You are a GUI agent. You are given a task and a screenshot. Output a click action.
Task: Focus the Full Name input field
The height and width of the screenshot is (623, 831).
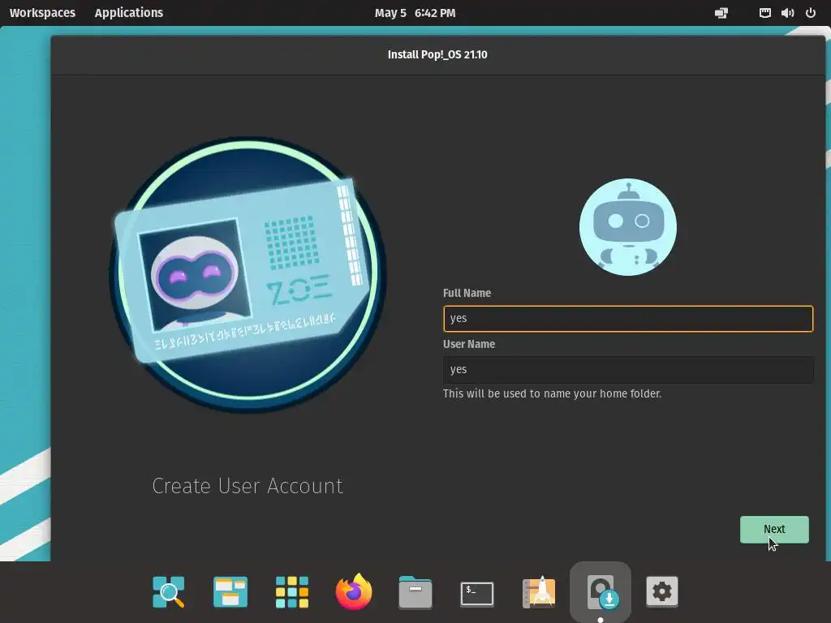coord(628,318)
